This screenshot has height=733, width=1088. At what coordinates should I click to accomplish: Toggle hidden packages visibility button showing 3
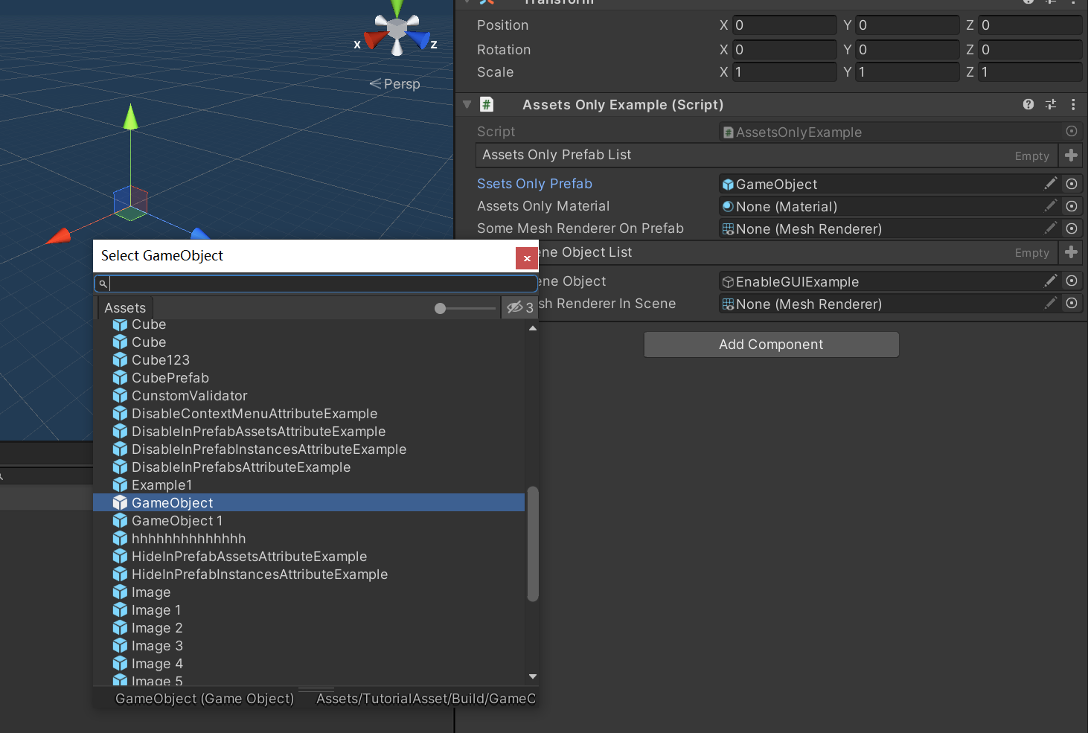520,307
